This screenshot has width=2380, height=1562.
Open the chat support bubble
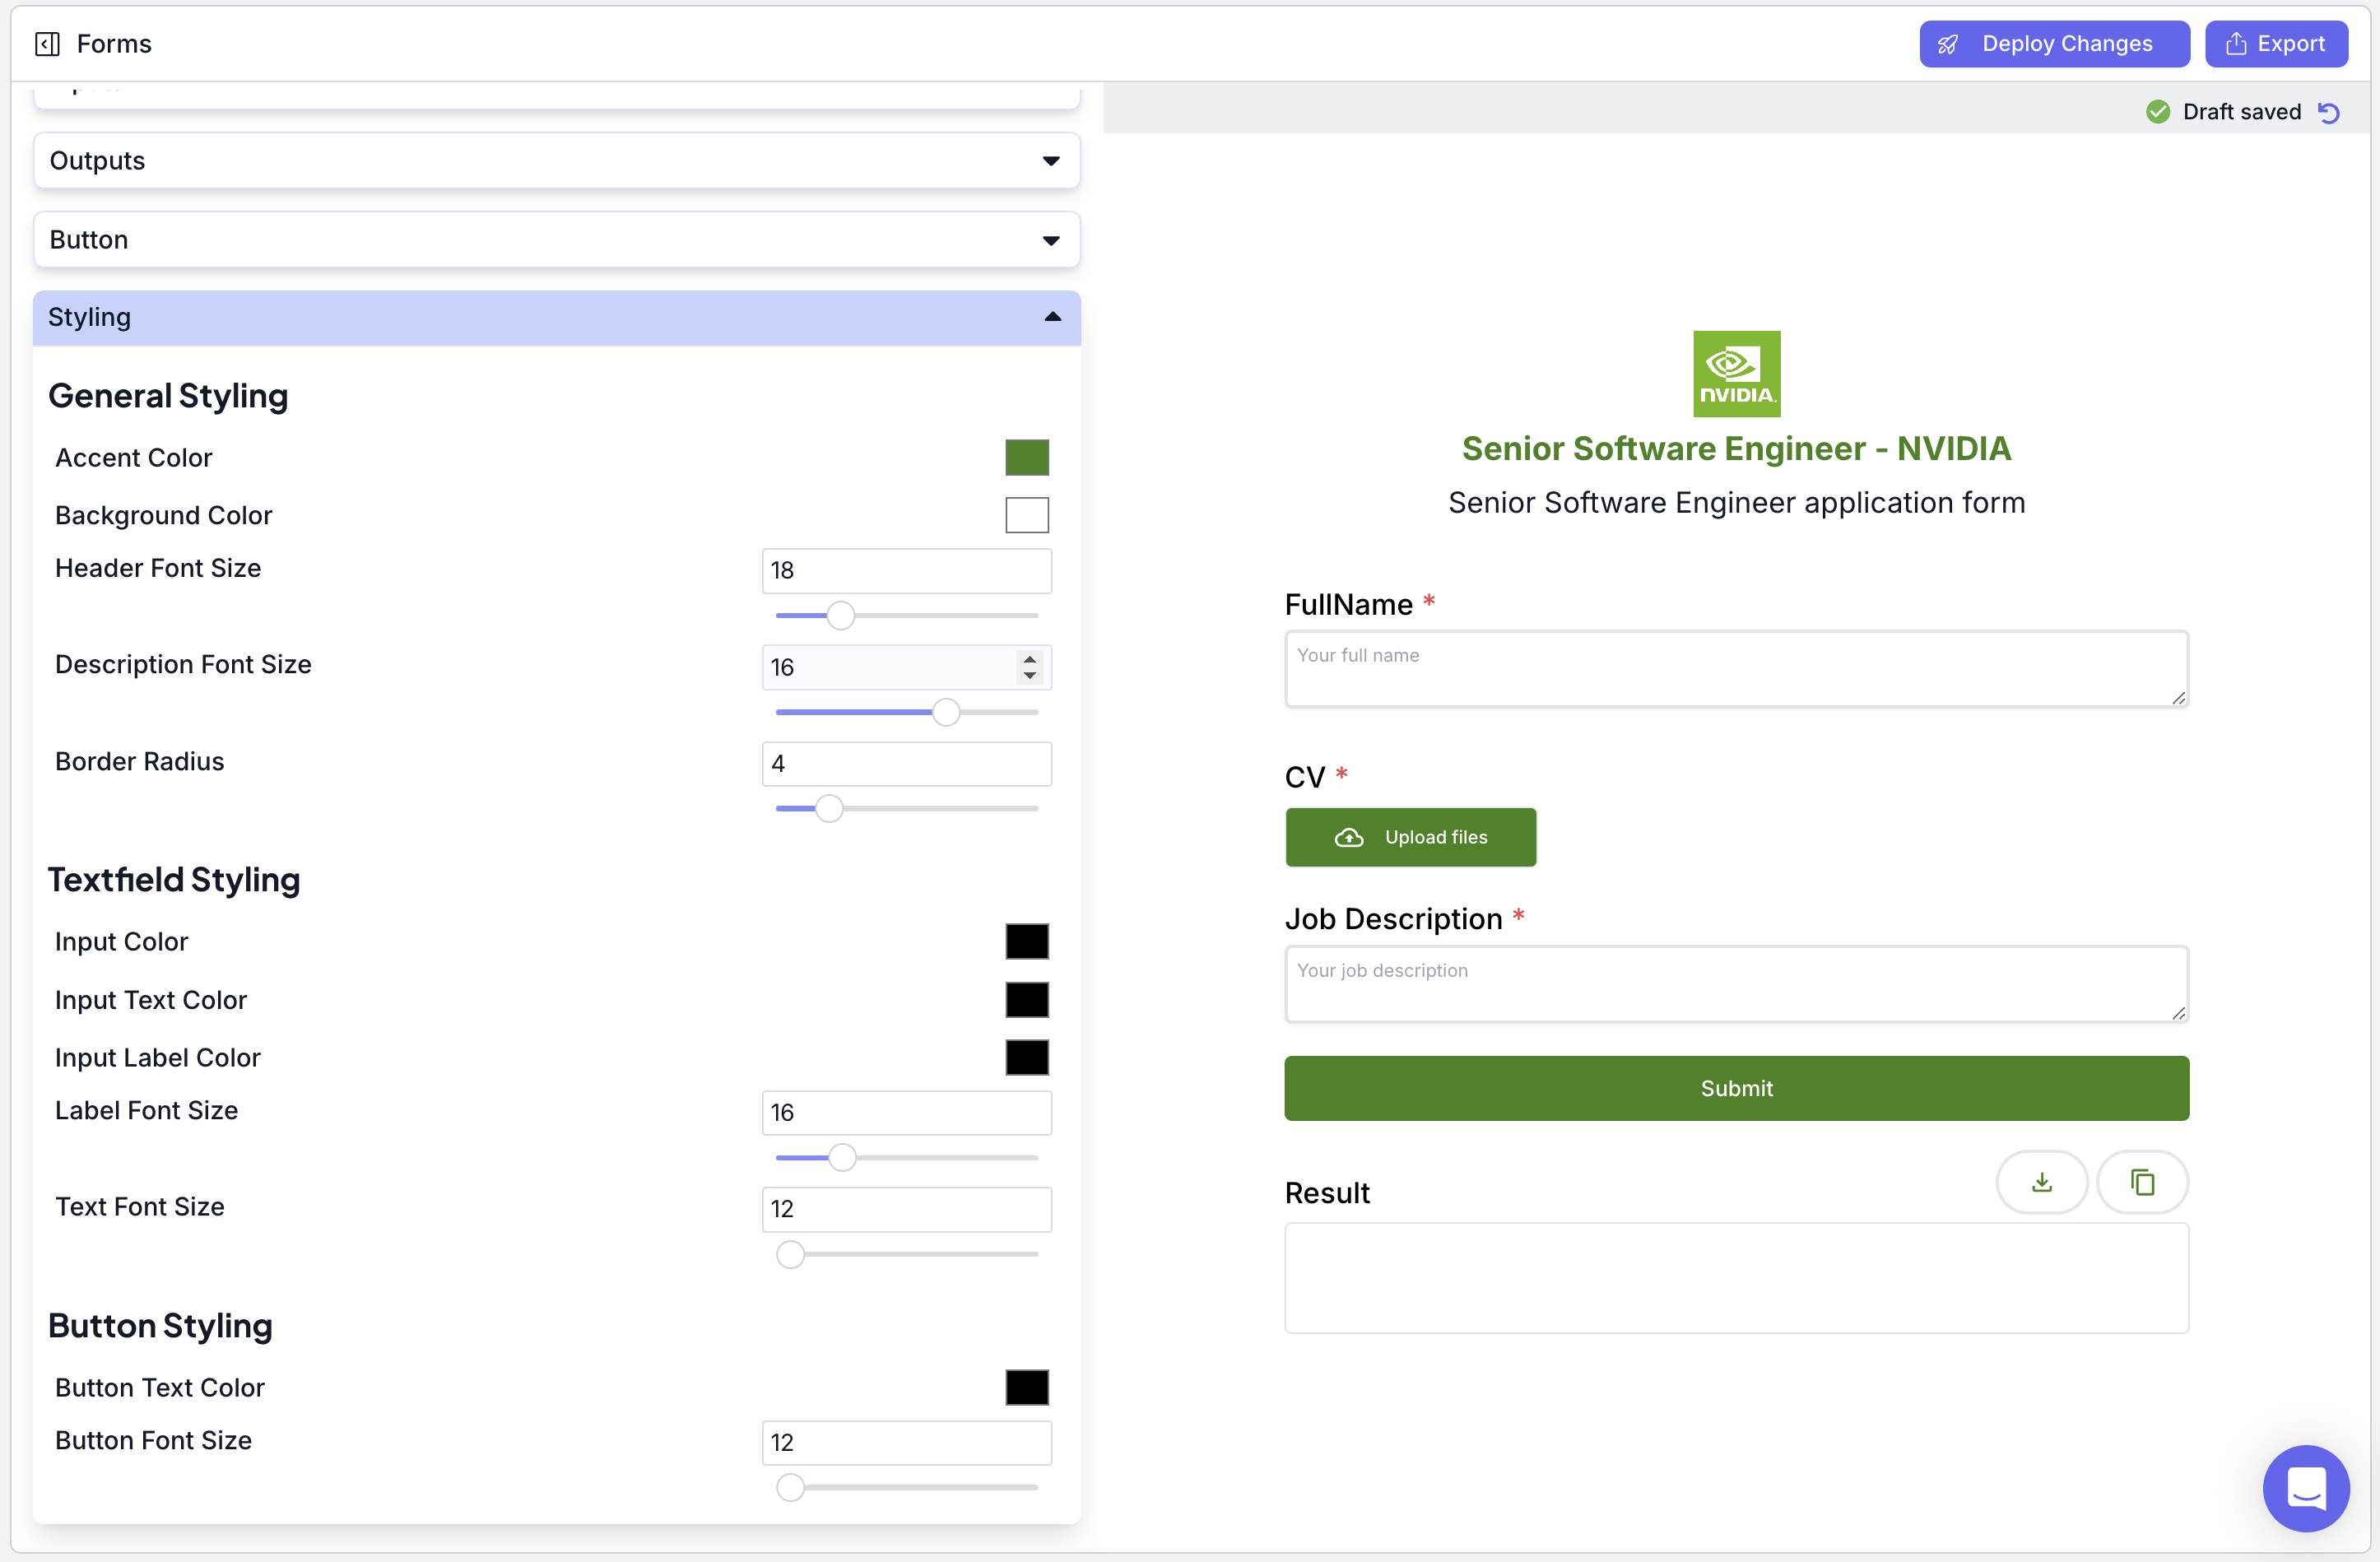click(x=2305, y=1487)
